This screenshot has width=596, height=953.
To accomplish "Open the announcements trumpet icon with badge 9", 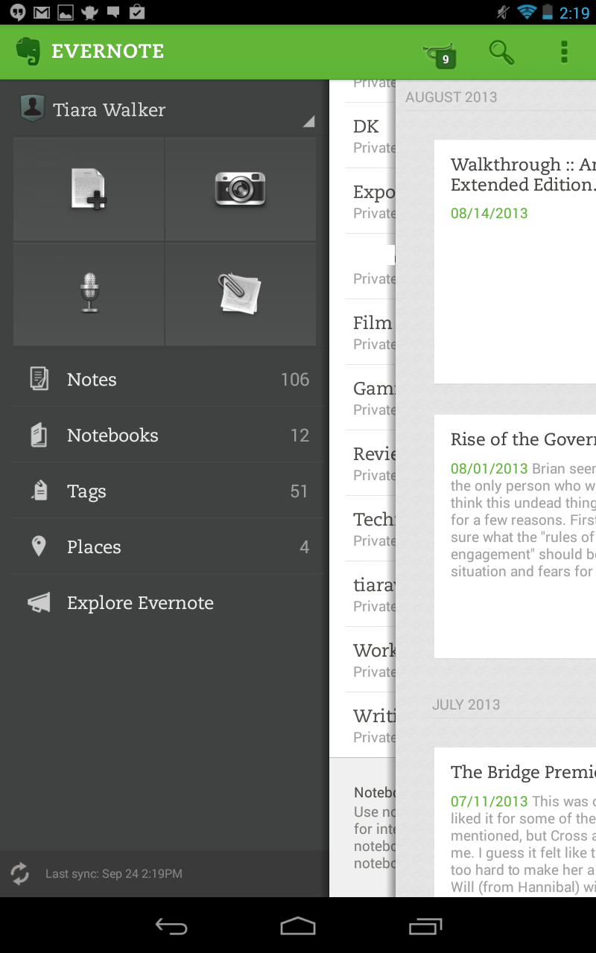I will [440, 54].
